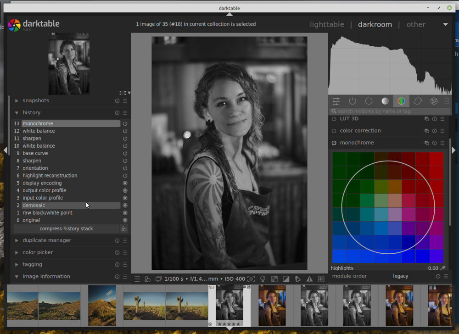
Task: Click compress history stack button
Action: coord(67,229)
